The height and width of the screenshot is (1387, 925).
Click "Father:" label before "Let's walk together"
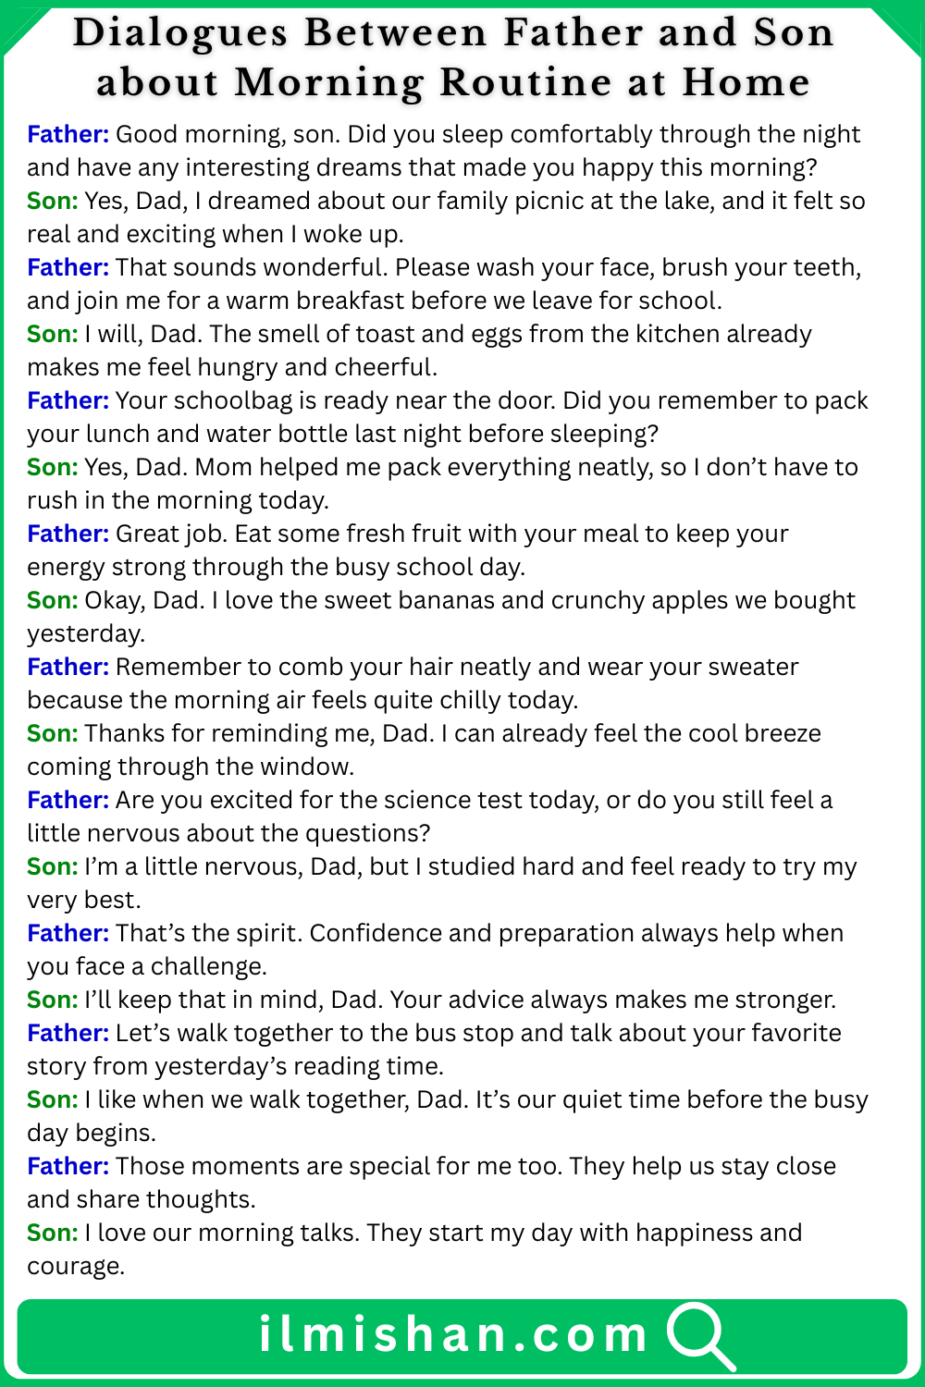point(68,1034)
